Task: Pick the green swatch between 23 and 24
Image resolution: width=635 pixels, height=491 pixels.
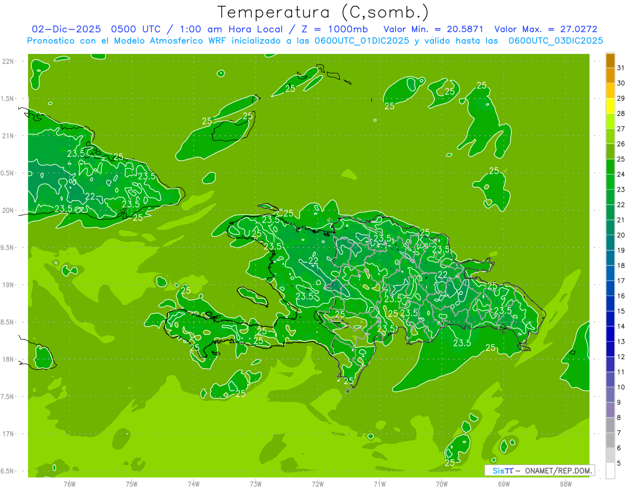Action: click(610, 182)
